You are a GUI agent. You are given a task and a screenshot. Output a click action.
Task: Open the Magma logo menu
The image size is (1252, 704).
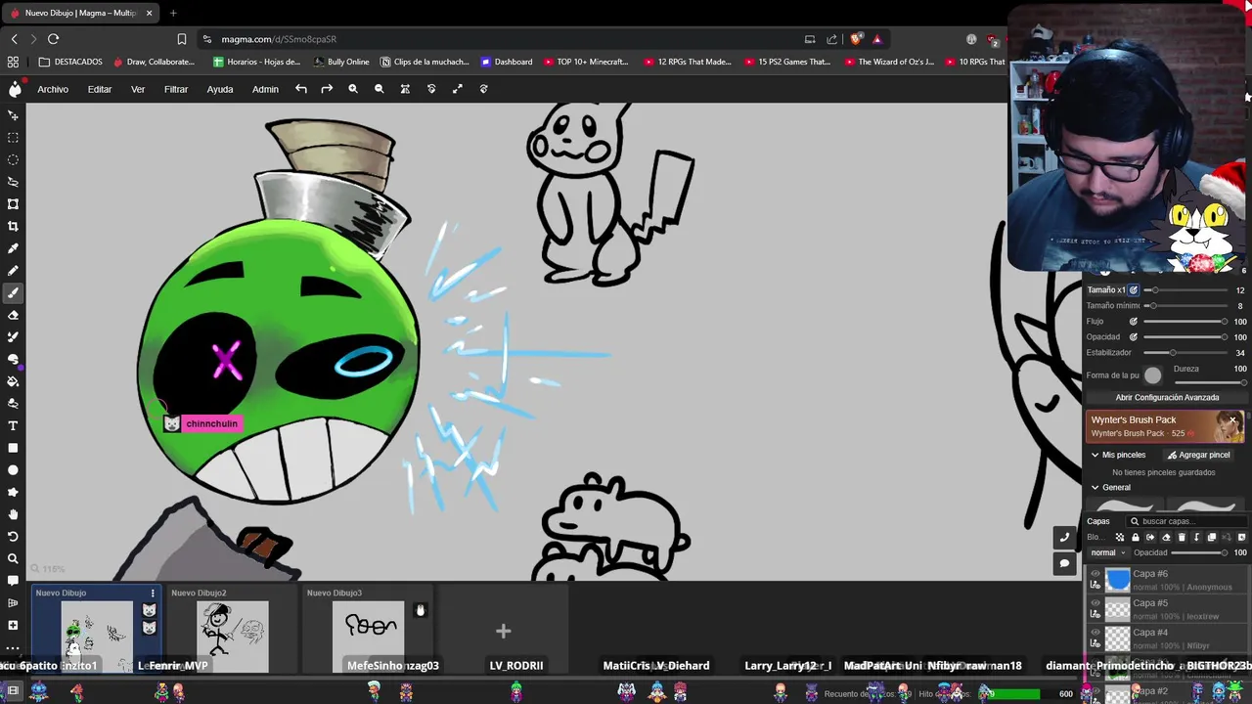[15, 89]
